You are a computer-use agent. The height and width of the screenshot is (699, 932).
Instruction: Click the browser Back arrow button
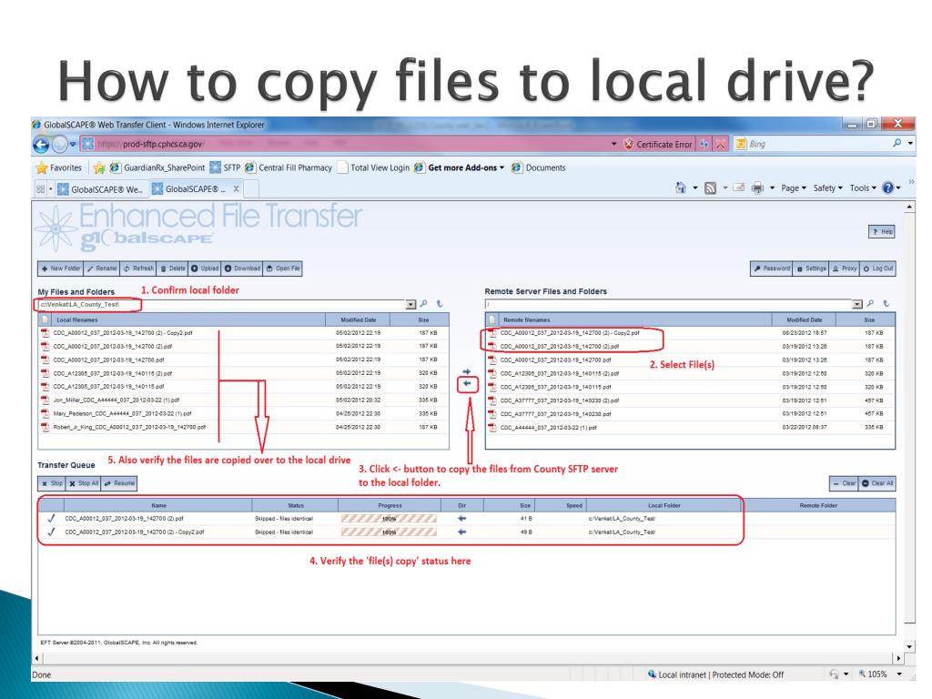pyautogui.click(x=41, y=145)
